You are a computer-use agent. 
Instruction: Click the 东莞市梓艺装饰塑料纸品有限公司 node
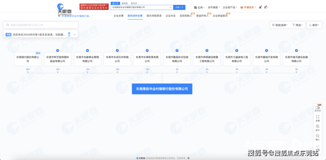coord(58,59)
